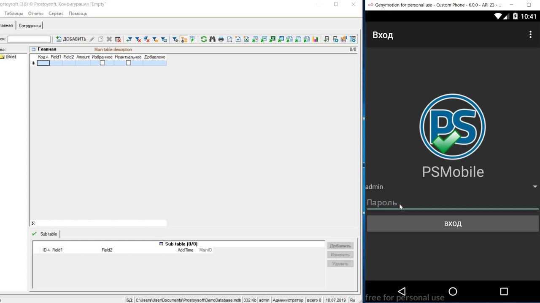This screenshot has width=540, height=303.
Task: Refresh the table with green arrows icon
Action: tap(204, 39)
